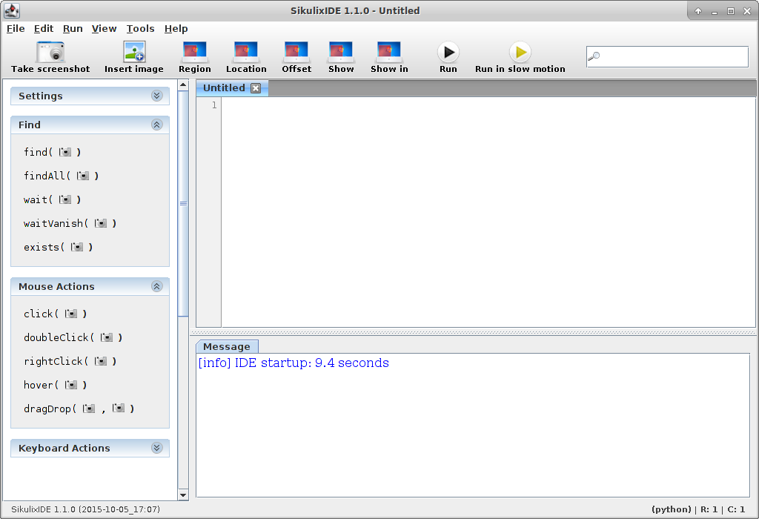Click line number 1 in the gutter
The height and width of the screenshot is (519, 759).
coord(214,105)
